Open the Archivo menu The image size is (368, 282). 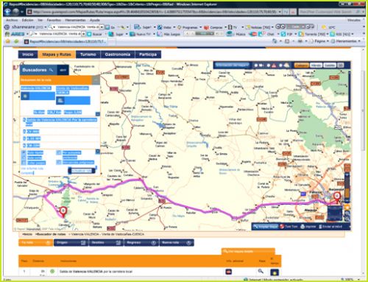click(12, 20)
